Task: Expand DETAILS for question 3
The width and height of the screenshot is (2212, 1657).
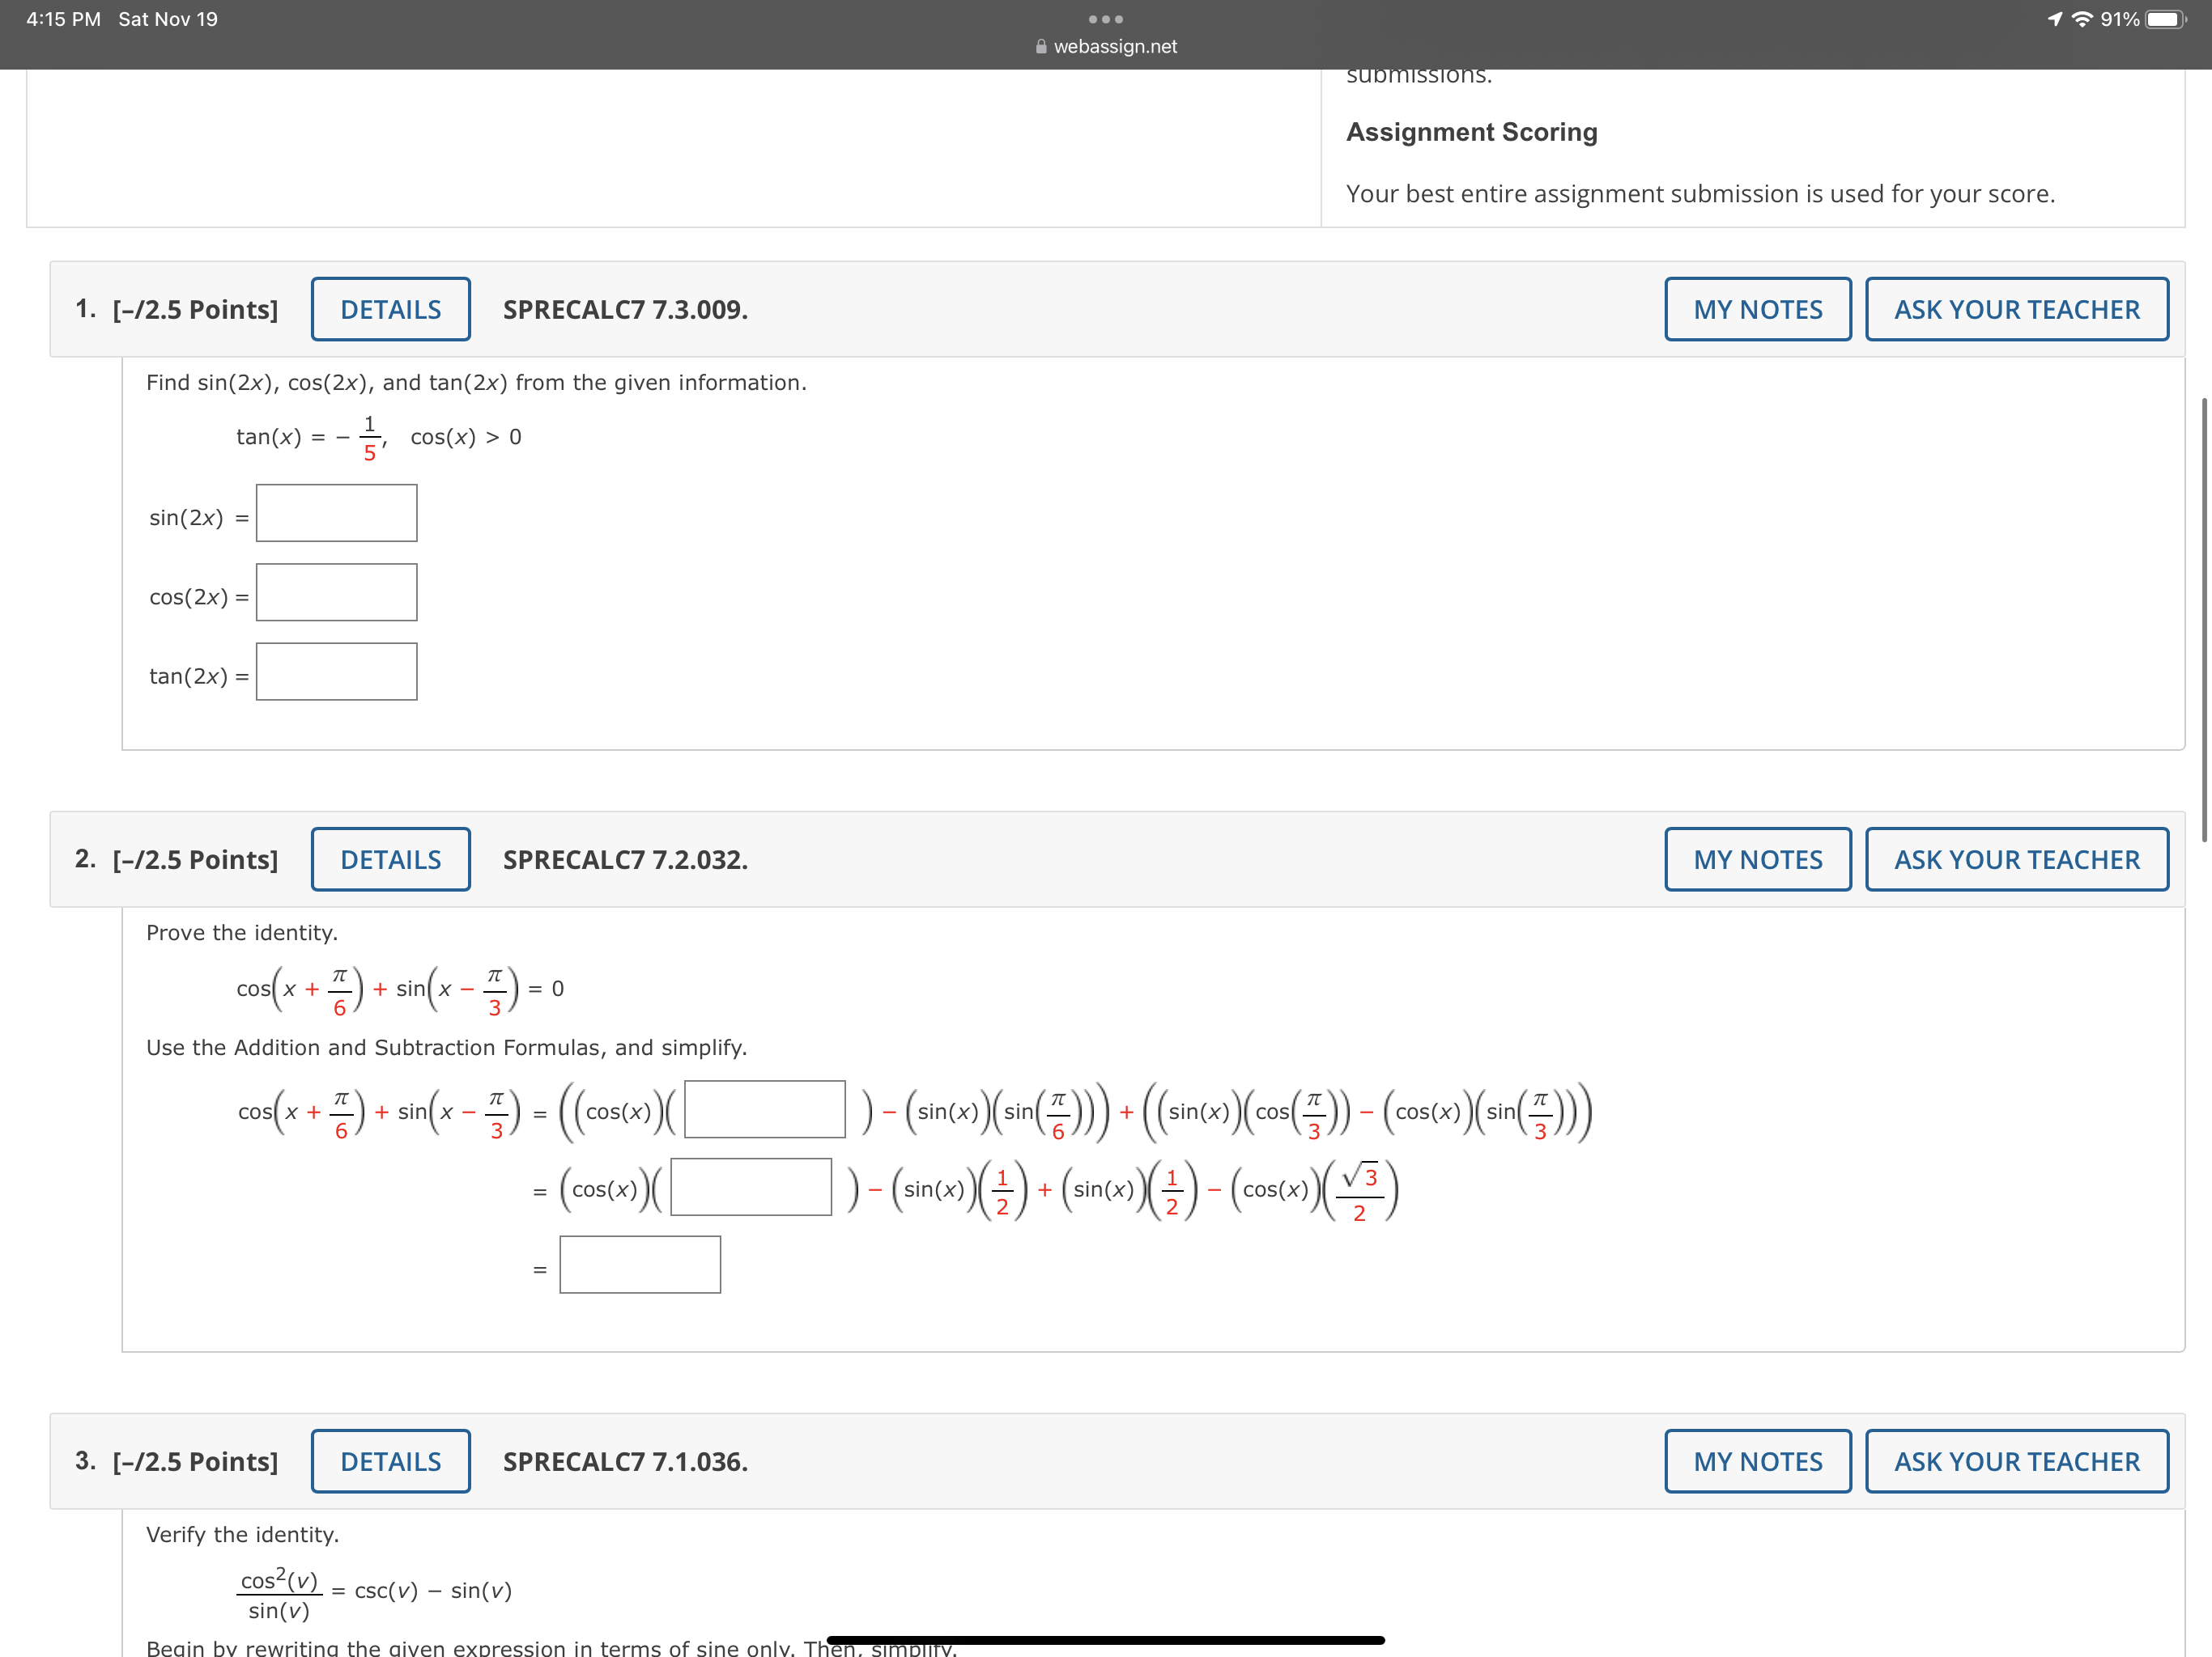Action: (390, 1460)
